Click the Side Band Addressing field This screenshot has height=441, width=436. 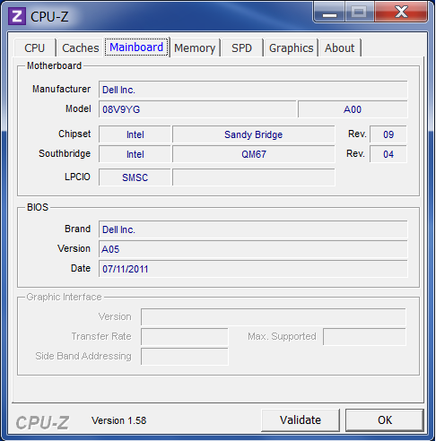pyautogui.click(x=185, y=357)
